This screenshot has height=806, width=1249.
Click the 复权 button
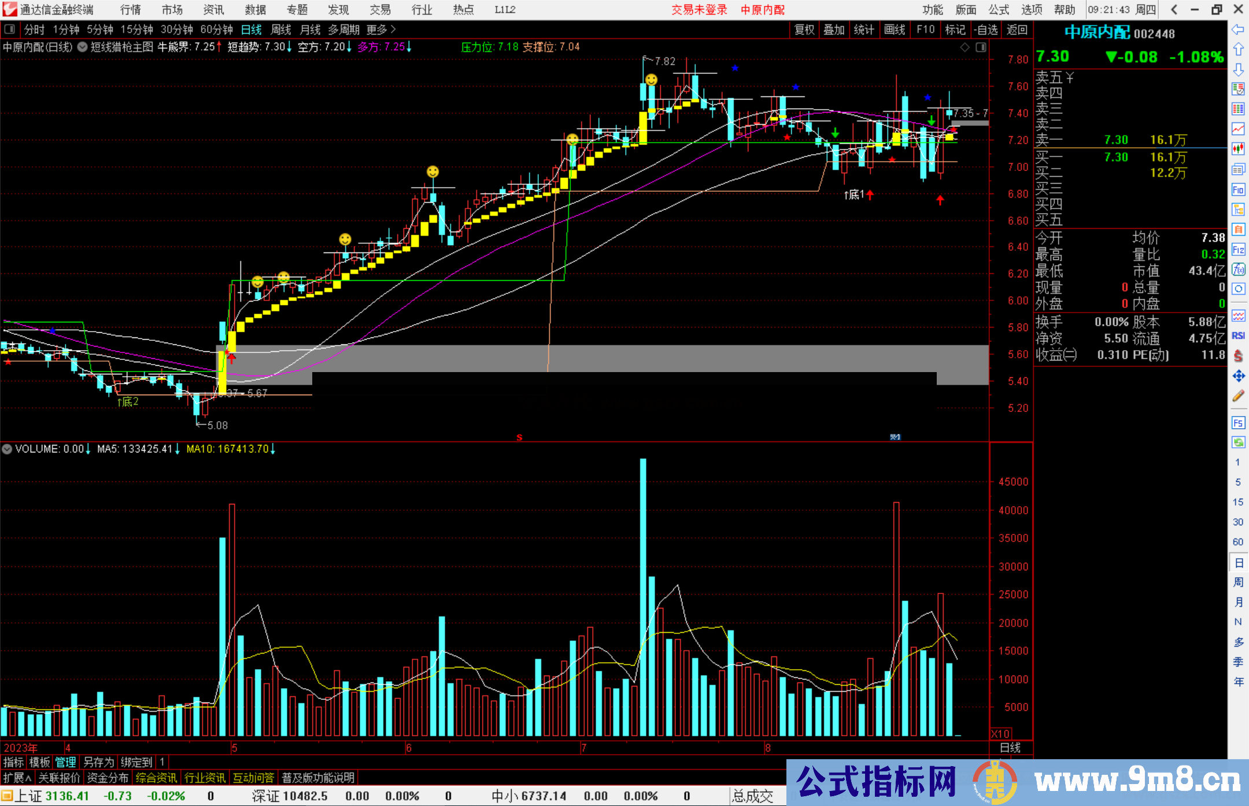click(x=804, y=29)
